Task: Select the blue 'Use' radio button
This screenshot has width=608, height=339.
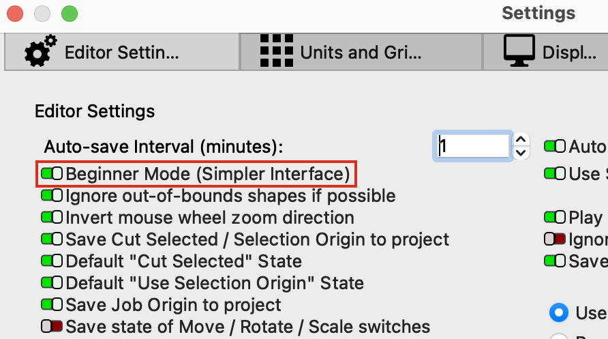Action: (559, 313)
